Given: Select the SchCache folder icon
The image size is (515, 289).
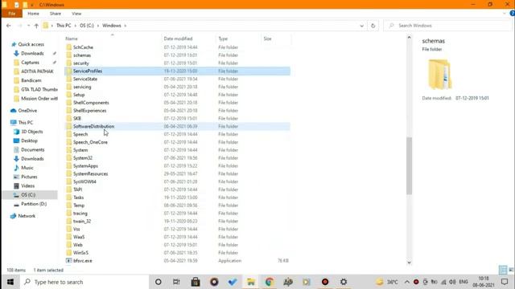Looking at the screenshot, I should (68, 47).
